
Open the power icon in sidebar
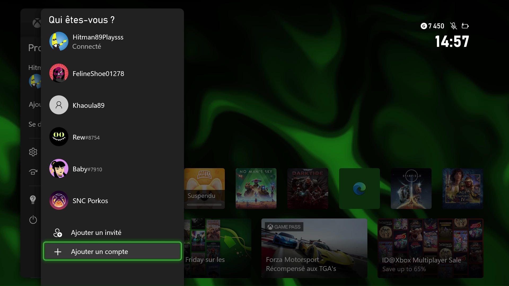click(33, 220)
